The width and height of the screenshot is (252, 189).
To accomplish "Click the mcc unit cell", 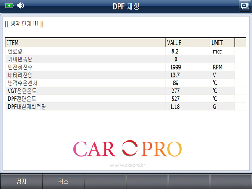I will click(x=217, y=52).
